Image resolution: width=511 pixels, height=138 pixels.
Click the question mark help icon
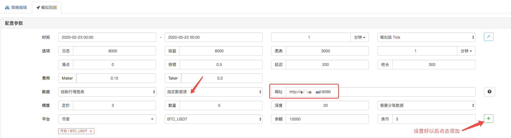point(489,92)
